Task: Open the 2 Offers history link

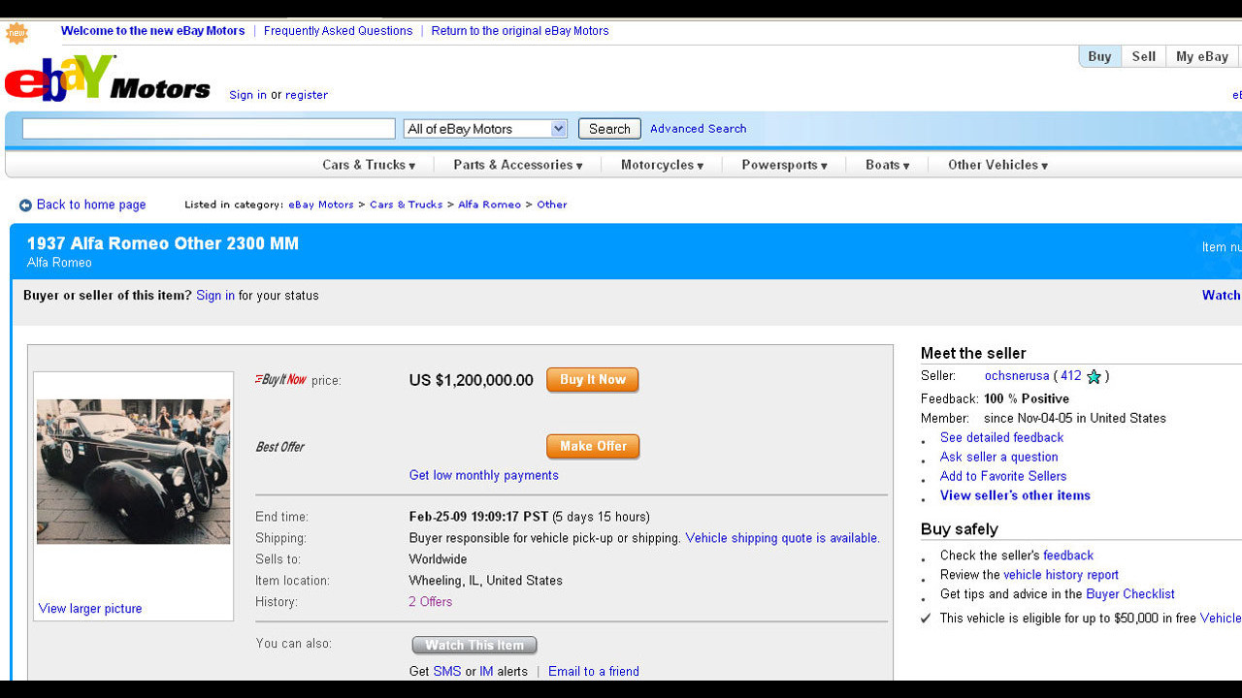Action: (x=431, y=602)
